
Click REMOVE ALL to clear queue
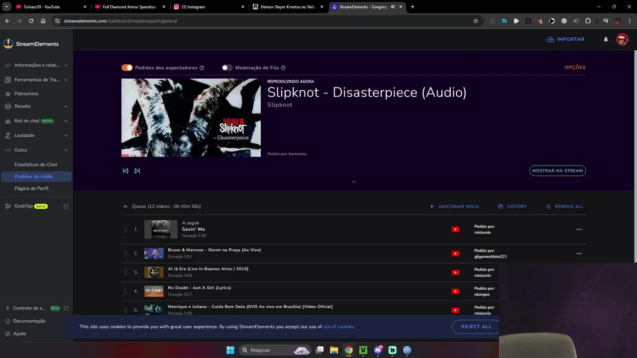(565, 206)
